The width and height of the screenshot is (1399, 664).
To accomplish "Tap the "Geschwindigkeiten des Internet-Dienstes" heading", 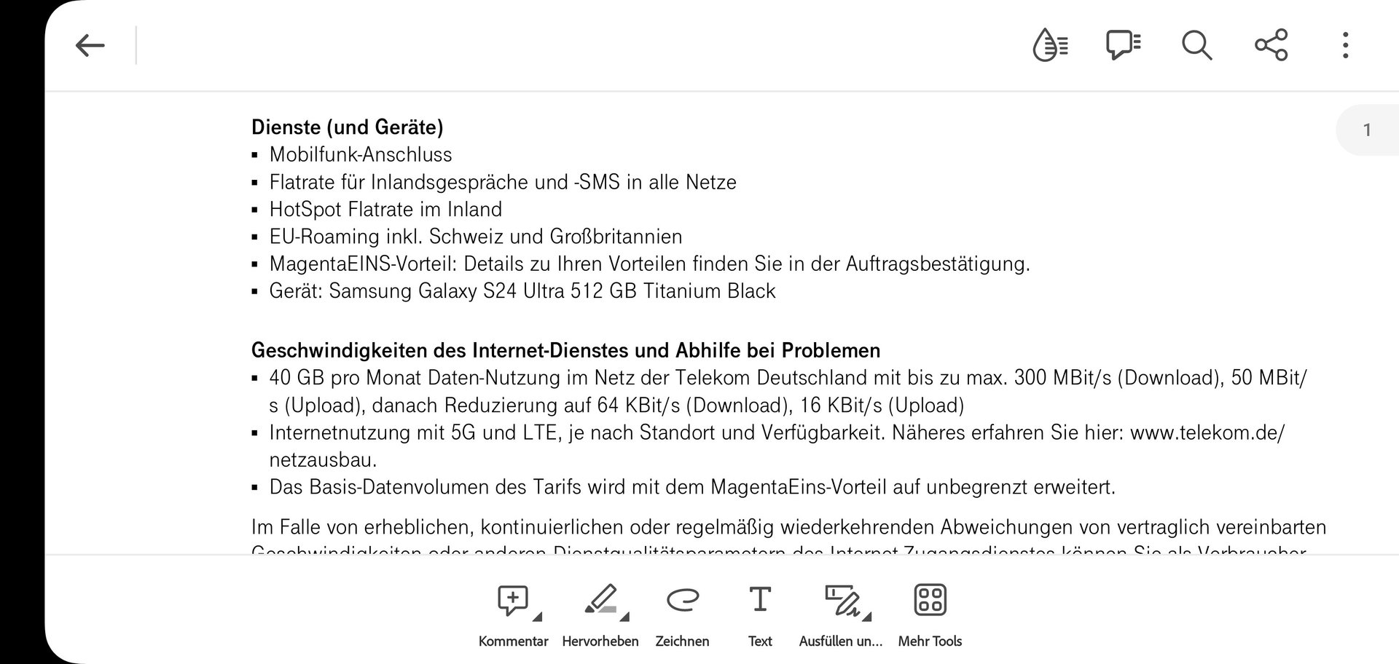I will pos(565,351).
